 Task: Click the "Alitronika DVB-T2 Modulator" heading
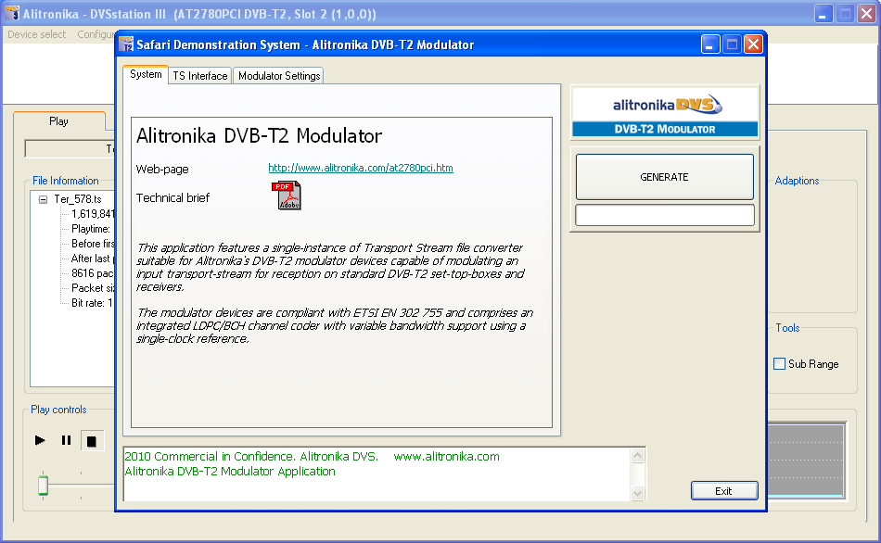click(x=259, y=136)
